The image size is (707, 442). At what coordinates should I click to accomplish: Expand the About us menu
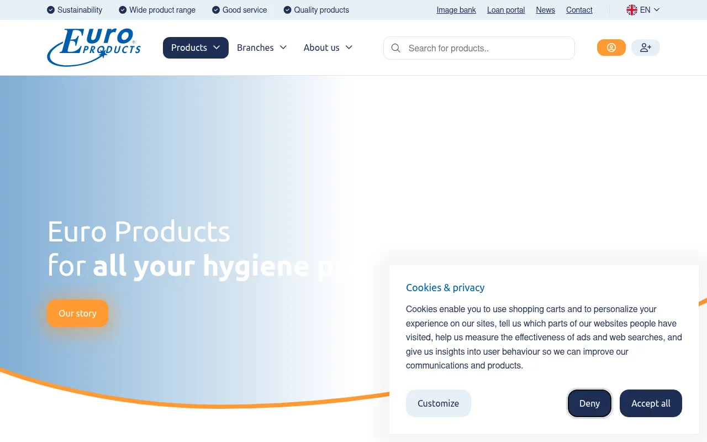pos(328,48)
